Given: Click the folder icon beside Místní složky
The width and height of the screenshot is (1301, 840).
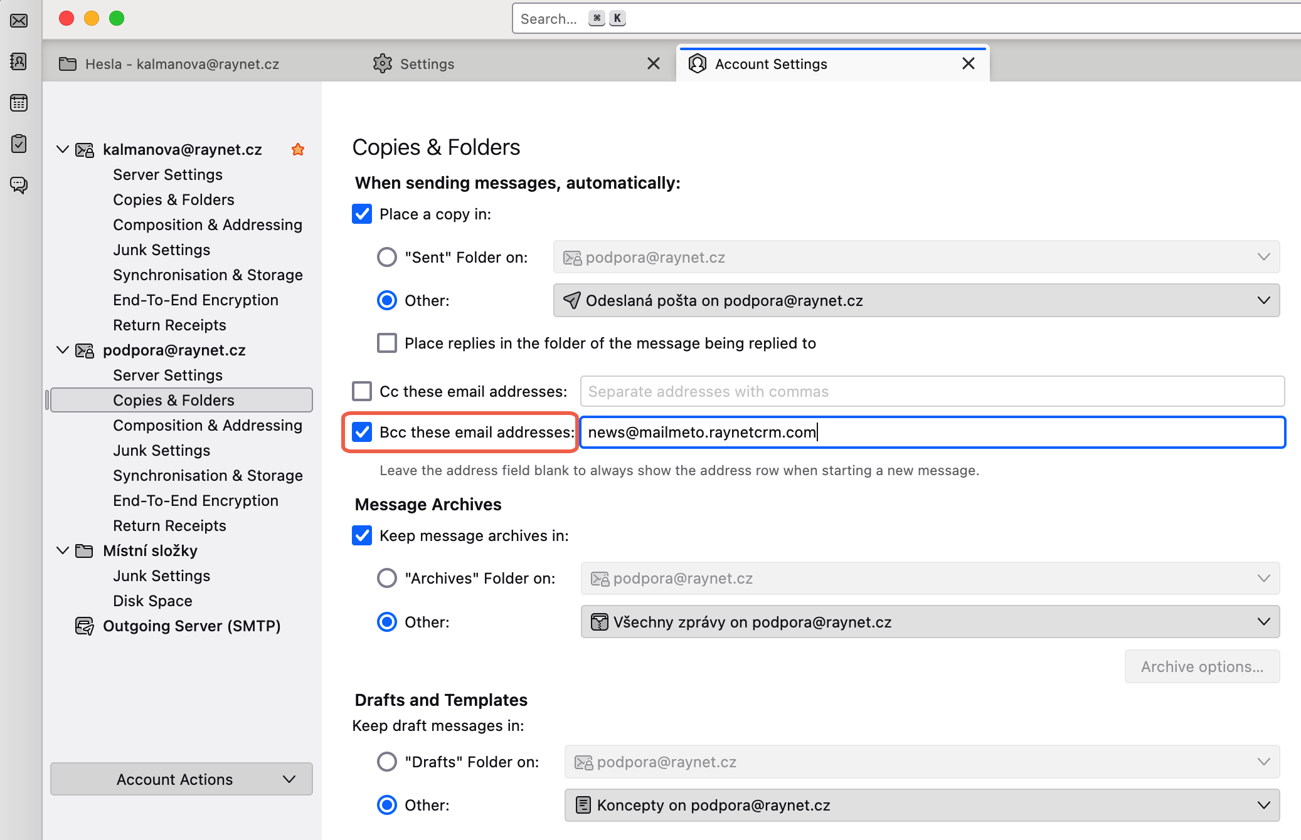Looking at the screenshot, I should (x=84, y=550).
